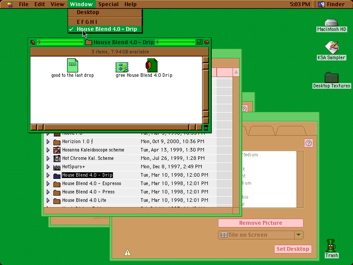This screenshot has height=265, width=353.
Task: Open the Macintosh HD drive icon
Action: tap(331, 23)
